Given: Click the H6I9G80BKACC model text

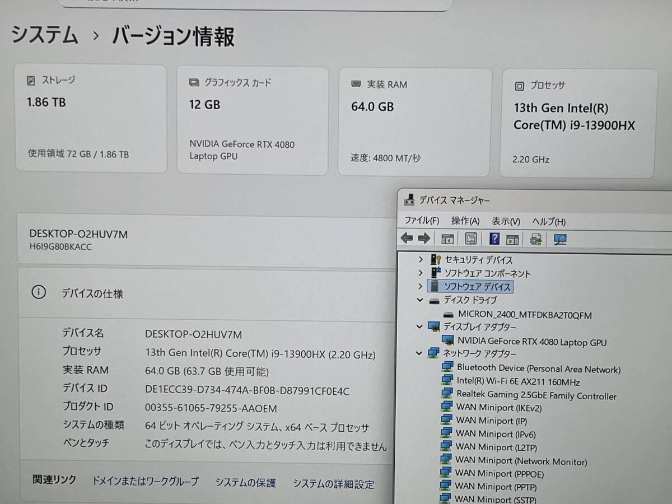Looking at the screenshot, I should [x=60, y=247].
